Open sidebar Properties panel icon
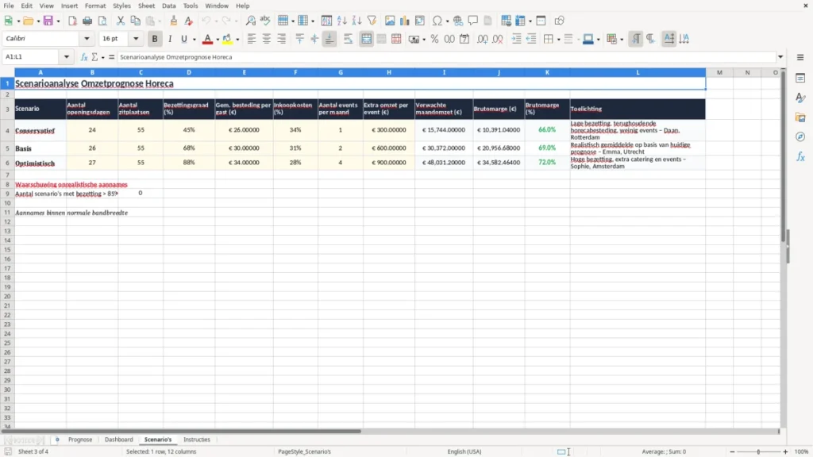 (800, 78)
